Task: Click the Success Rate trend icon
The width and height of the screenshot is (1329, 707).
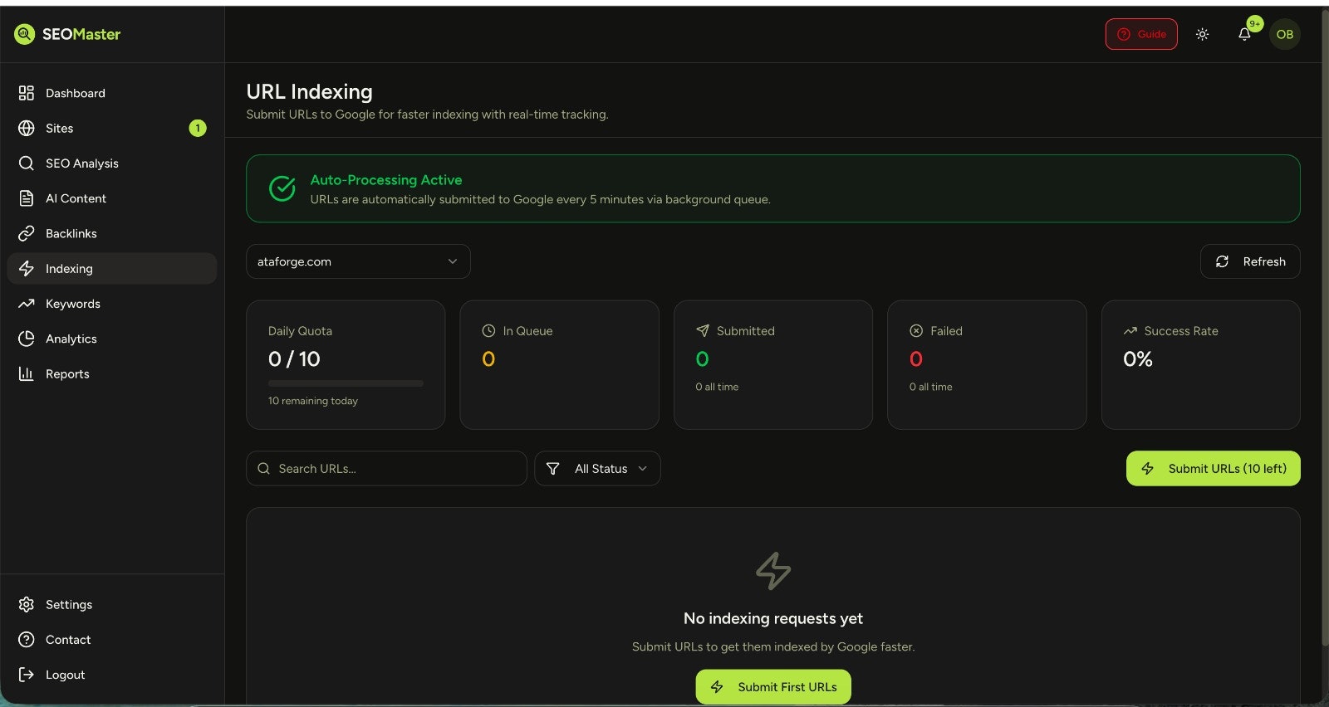Action: pos(1130,330)
